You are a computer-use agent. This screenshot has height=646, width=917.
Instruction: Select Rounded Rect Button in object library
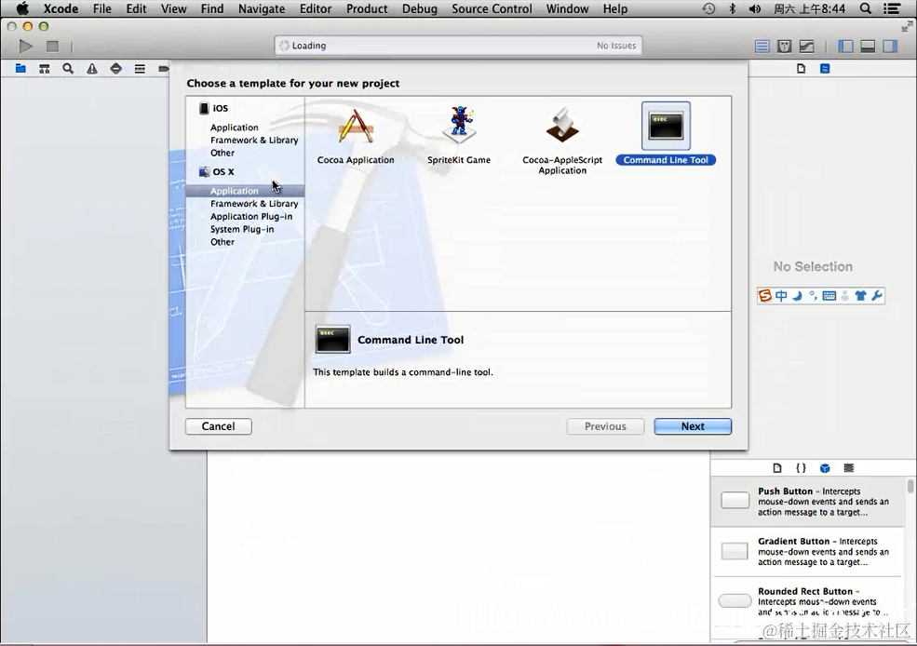click(x=808, y=601)
